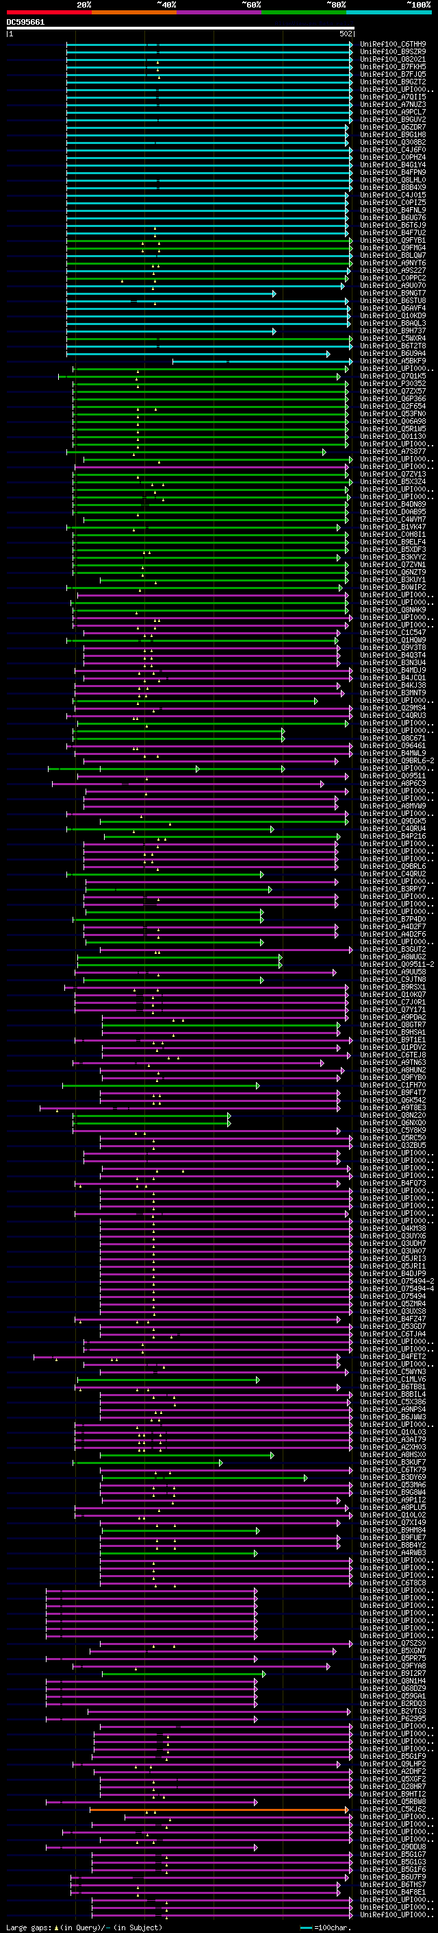The width and height of the screenshot is (438, 1933).
Task: Select the UniRef100_Q308B2 label
Action: [393, 142]
